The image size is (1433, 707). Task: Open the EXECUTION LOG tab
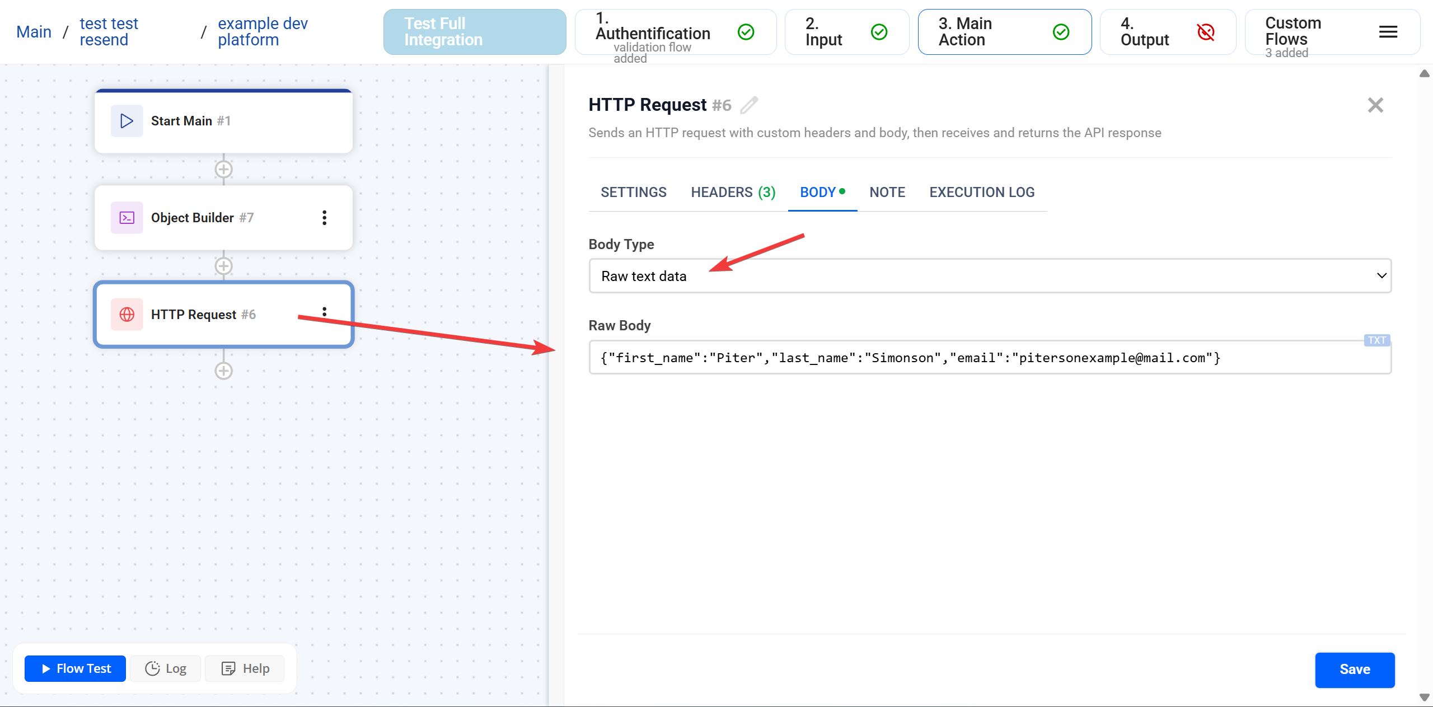[x=981, y=192]
